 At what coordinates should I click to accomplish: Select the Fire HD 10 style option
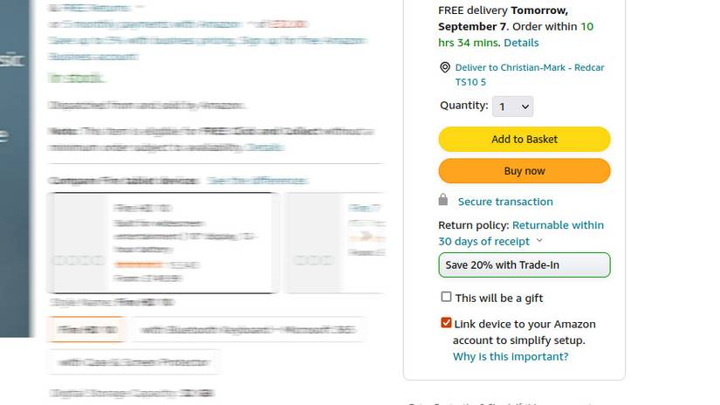[86, 329]
